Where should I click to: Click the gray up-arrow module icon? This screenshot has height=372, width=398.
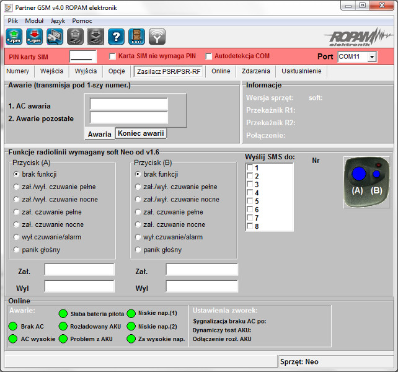pos(75,37)
